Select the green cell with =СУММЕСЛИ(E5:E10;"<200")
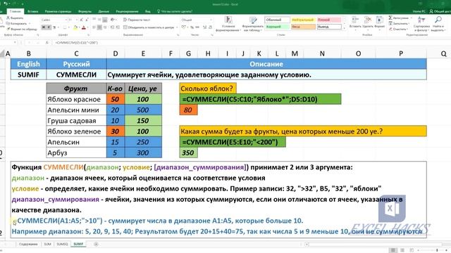451x253 pixels. click(233, 142)
